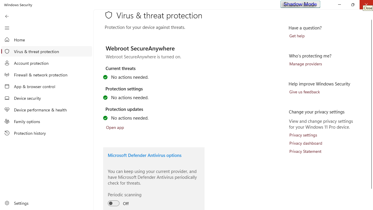Click the Manage providers link
This screenshot has width=373, height=210.
tap(305, 64)
